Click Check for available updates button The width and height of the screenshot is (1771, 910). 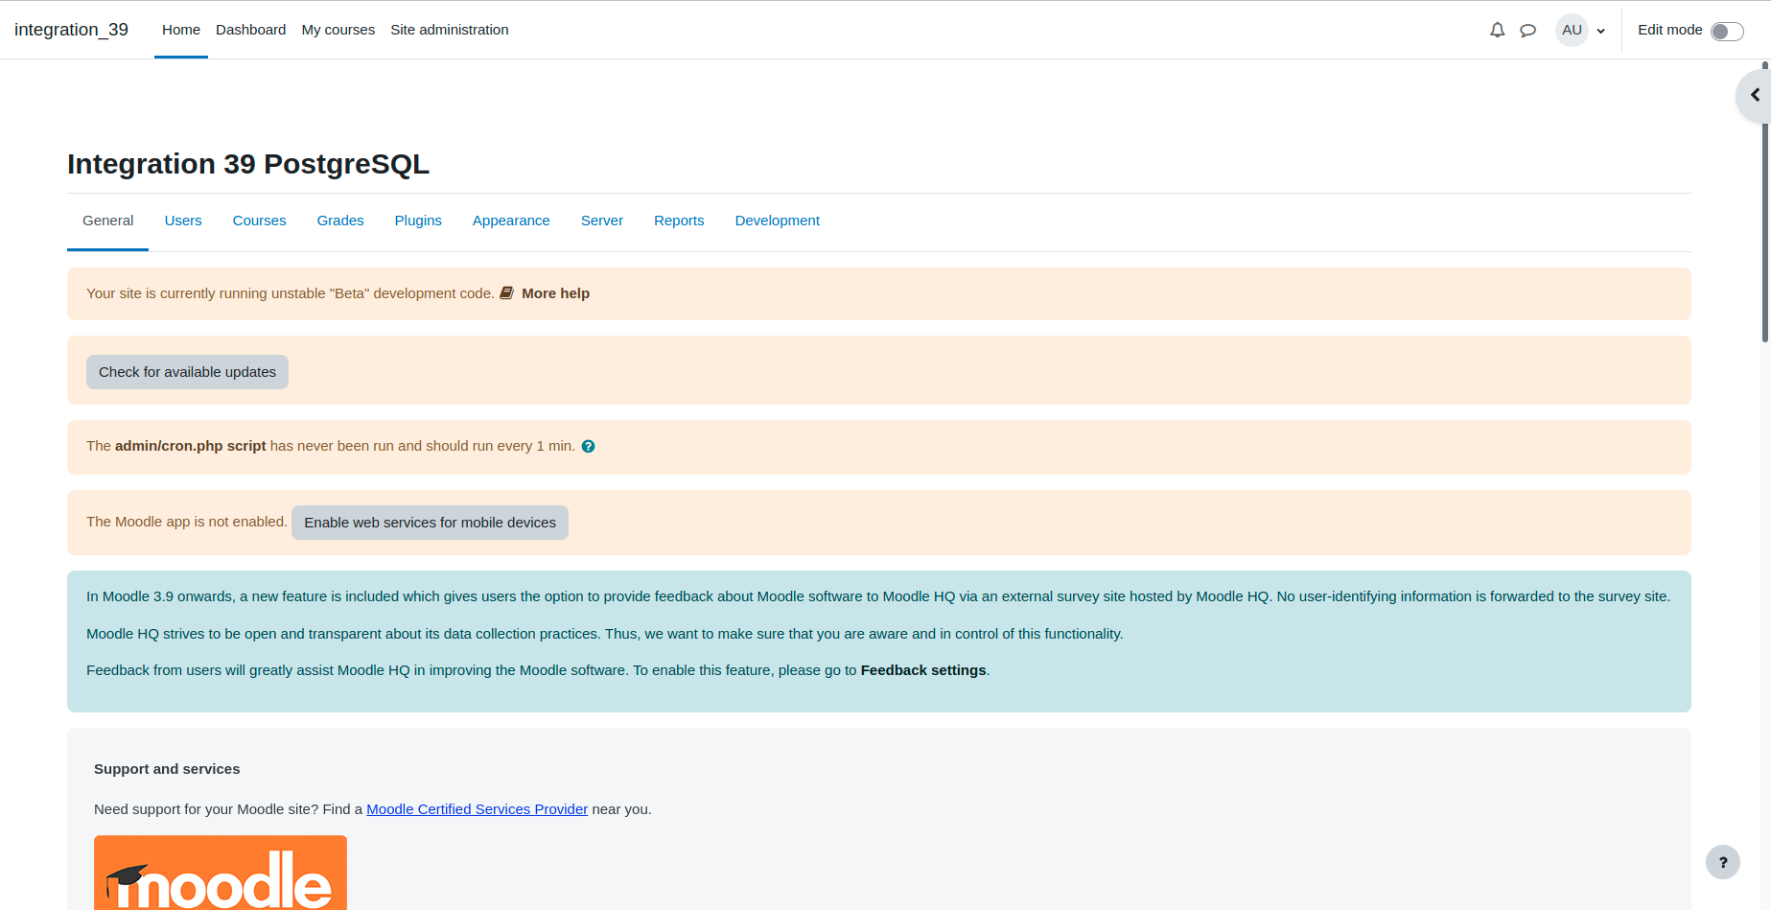[187, 372]
